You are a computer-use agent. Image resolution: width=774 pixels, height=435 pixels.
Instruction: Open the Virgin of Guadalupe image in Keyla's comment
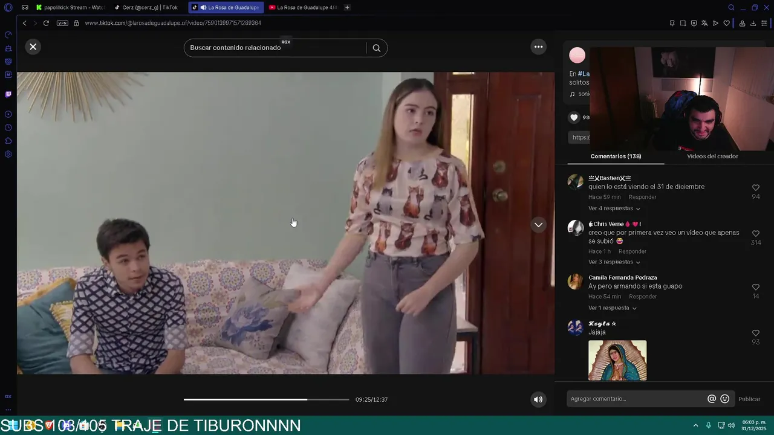pos(617,361)
